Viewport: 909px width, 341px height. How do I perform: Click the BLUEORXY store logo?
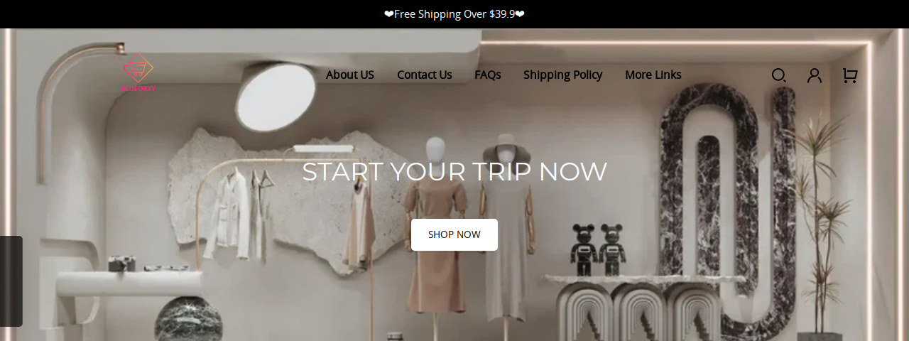tap(138, 72)
